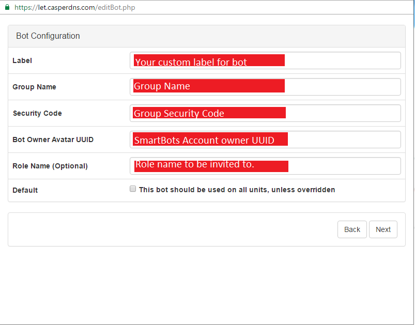Proceed by clicking the Next button
This screenshot has width=415, height=325.
point(383,229)
